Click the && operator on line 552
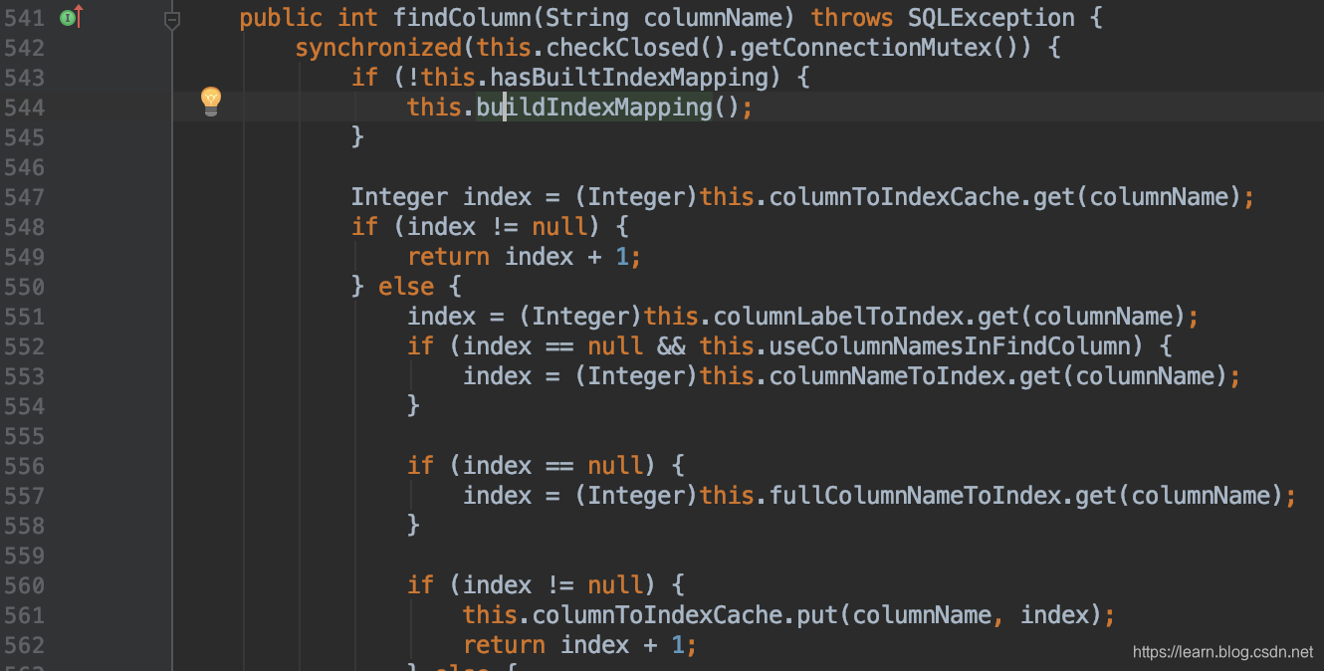This screenshot has width=1324, height=671. [672, 346]
